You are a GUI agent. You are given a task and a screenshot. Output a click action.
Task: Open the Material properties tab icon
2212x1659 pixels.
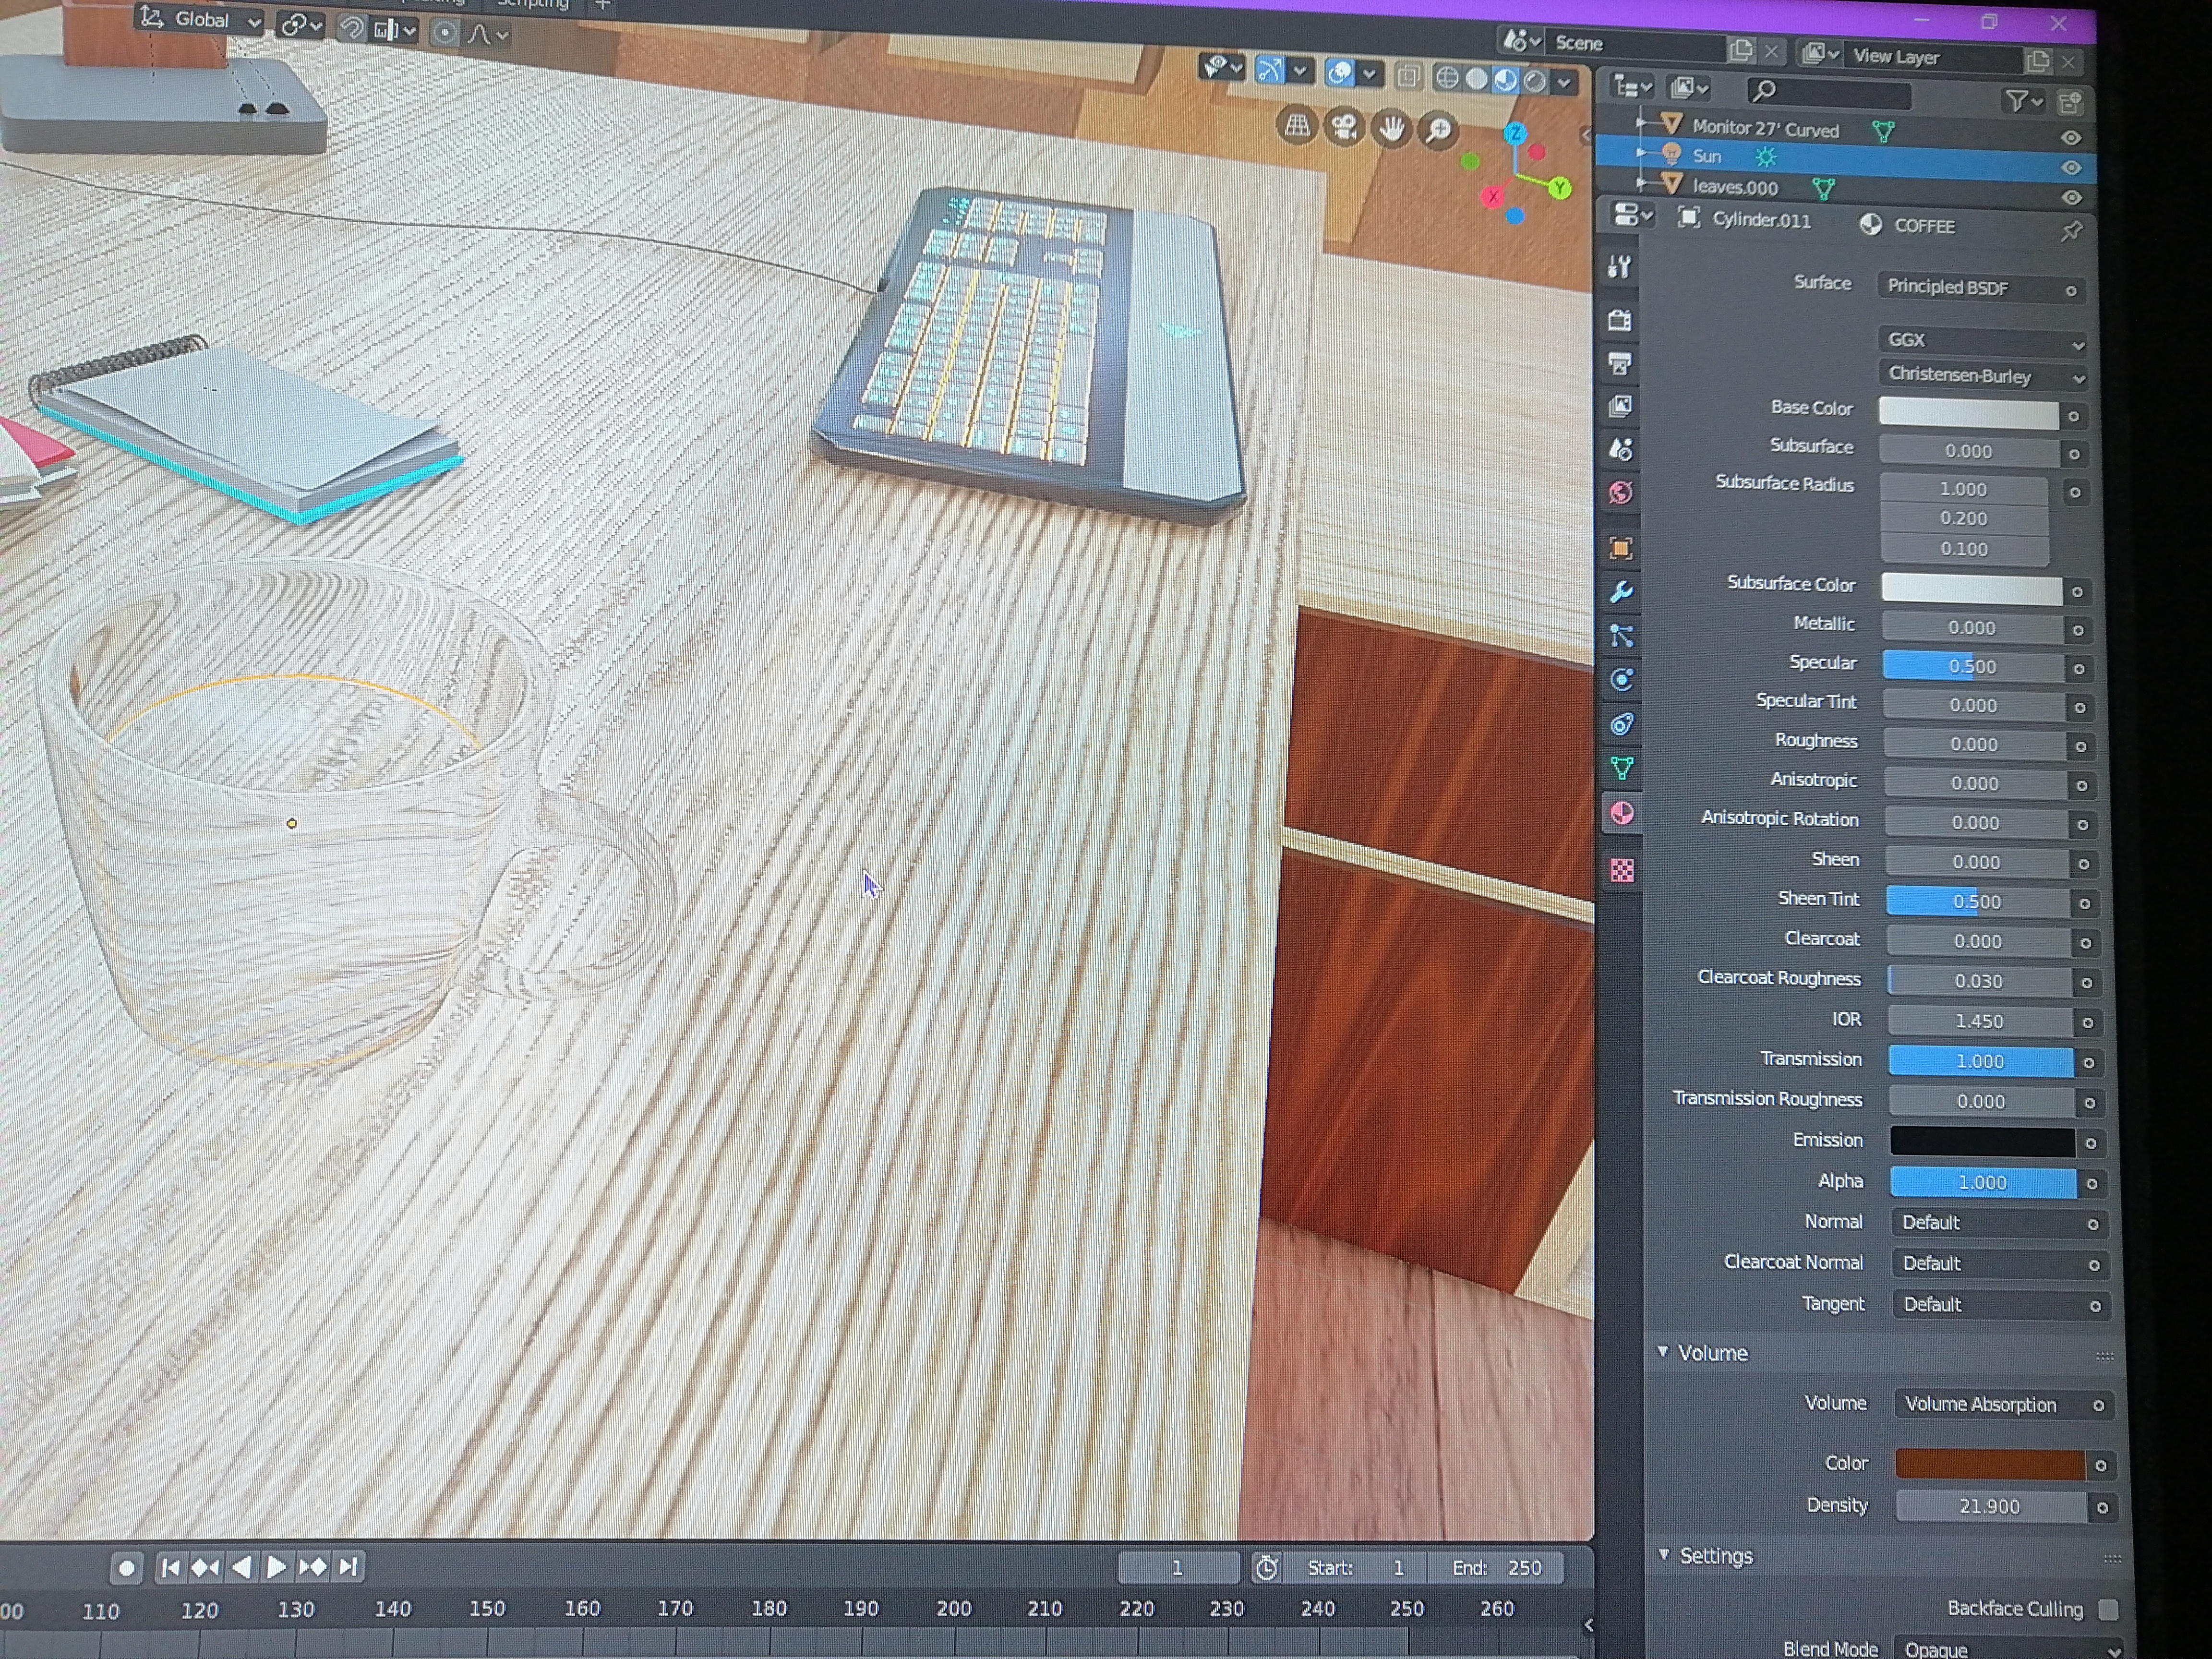[x=1622, y=814]
